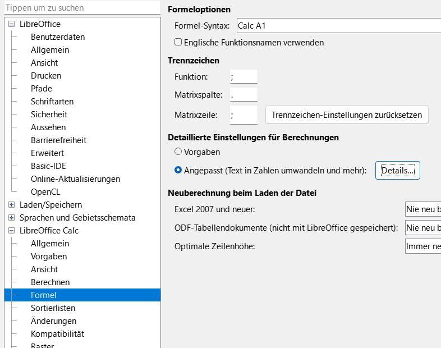Open the Benutzerdaten options page
The height and width of the screenshot is (348, 441).
(58, 37)
